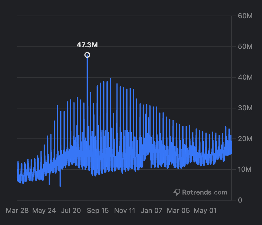Click the 50M y-axis label

tap(245, 47)
